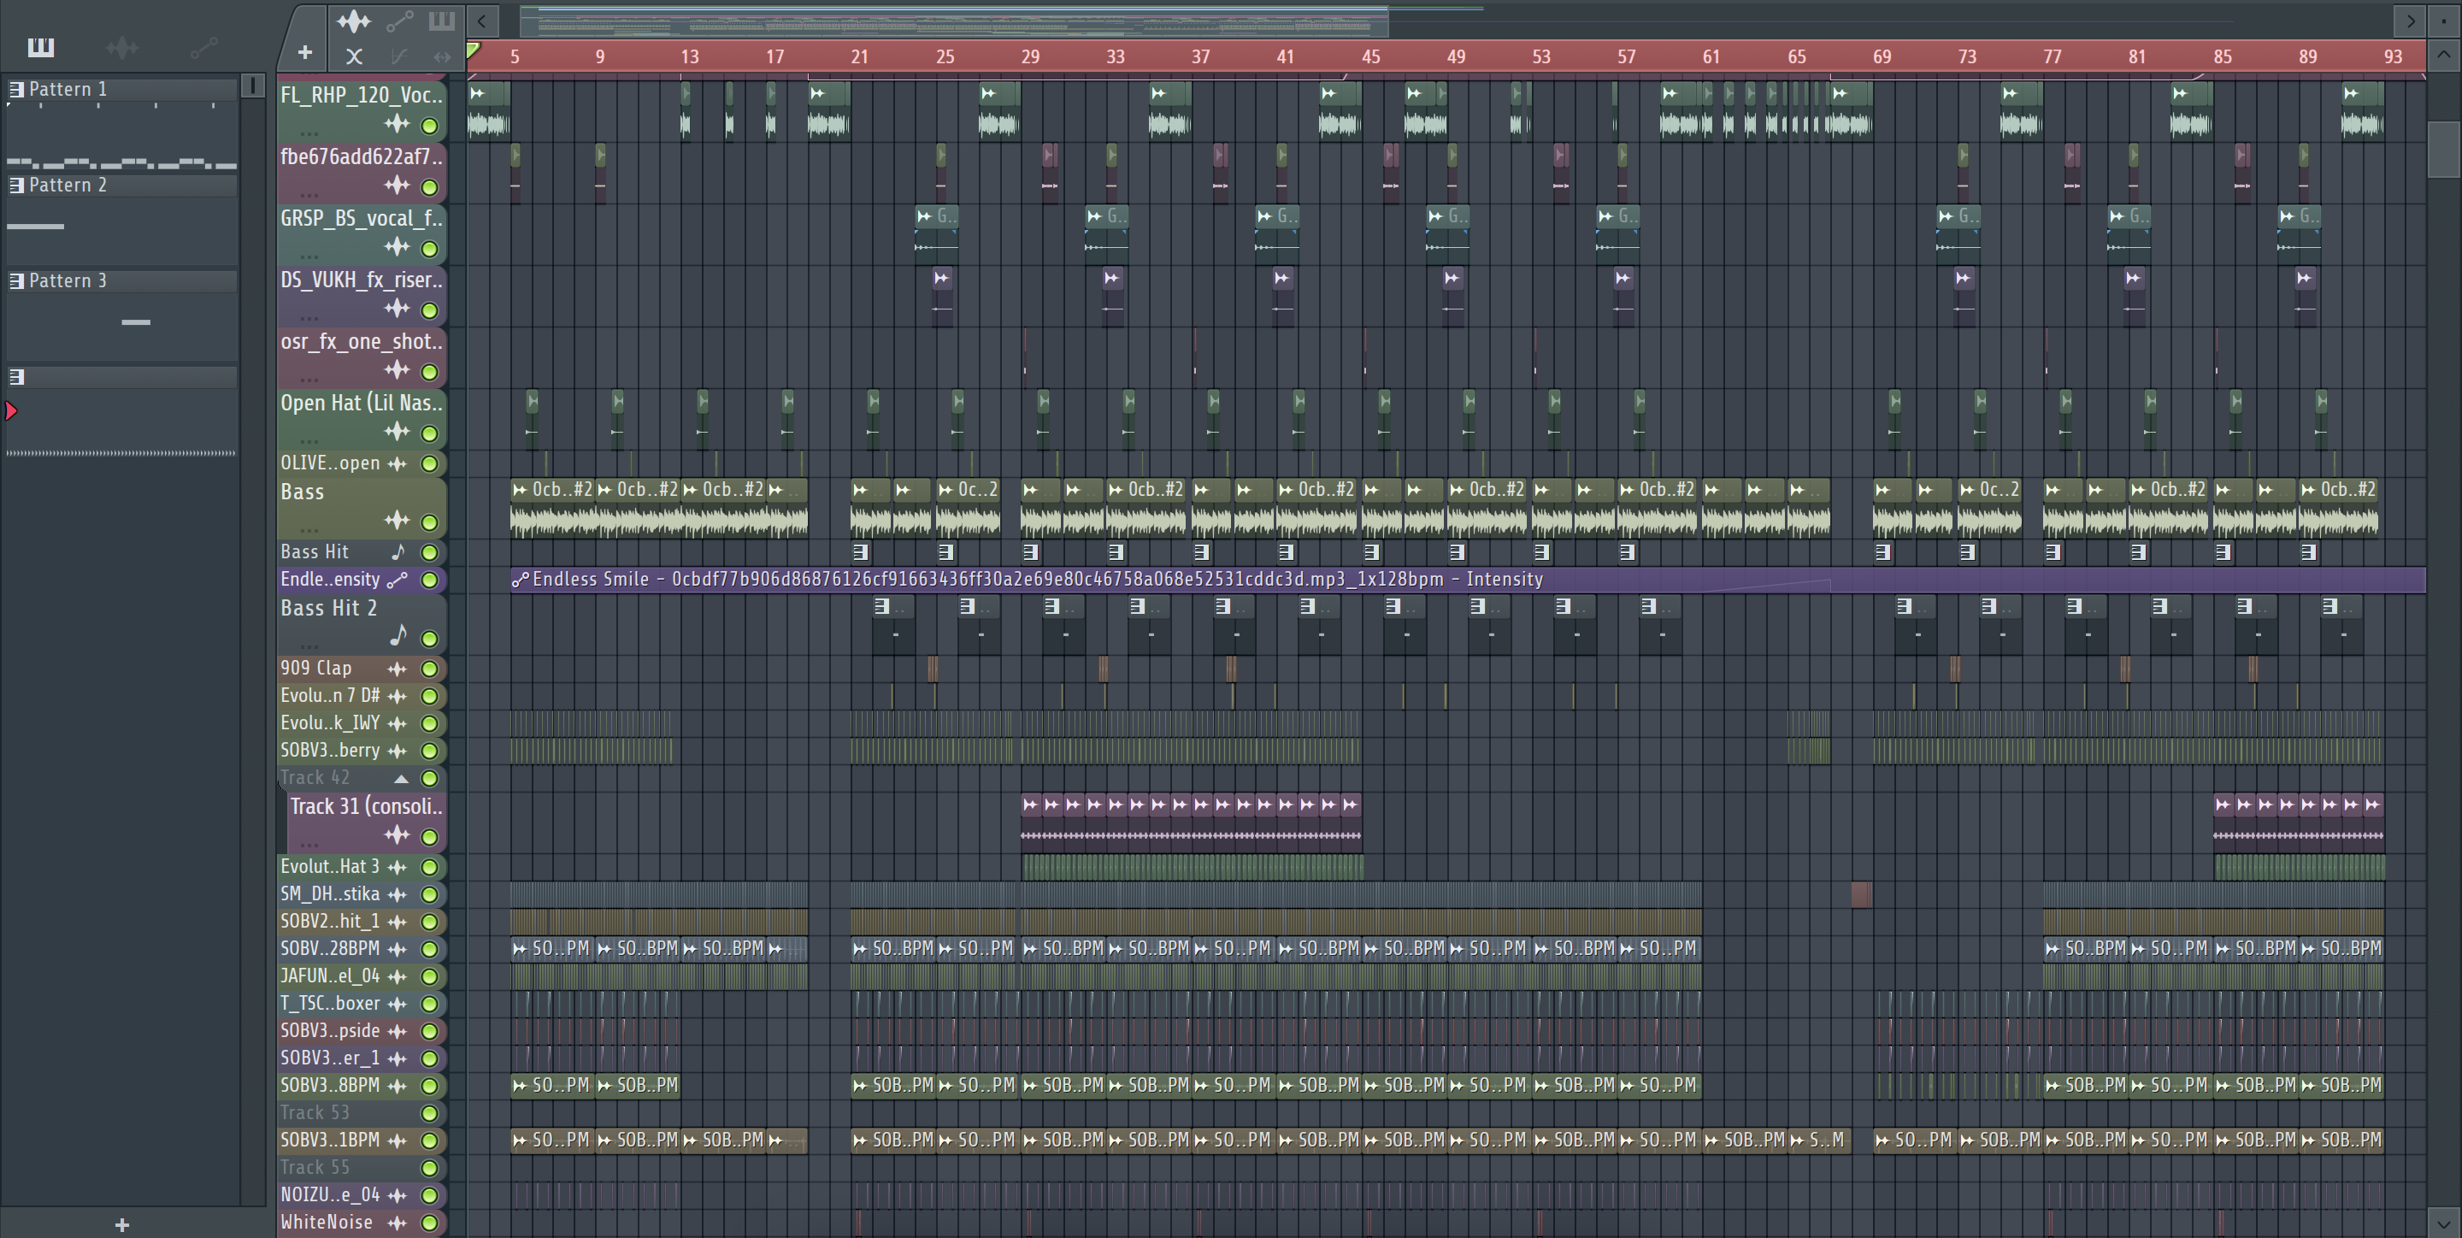Click waveform icon on DS_VUKH_fx_riser track

click(x=397, y=309)
